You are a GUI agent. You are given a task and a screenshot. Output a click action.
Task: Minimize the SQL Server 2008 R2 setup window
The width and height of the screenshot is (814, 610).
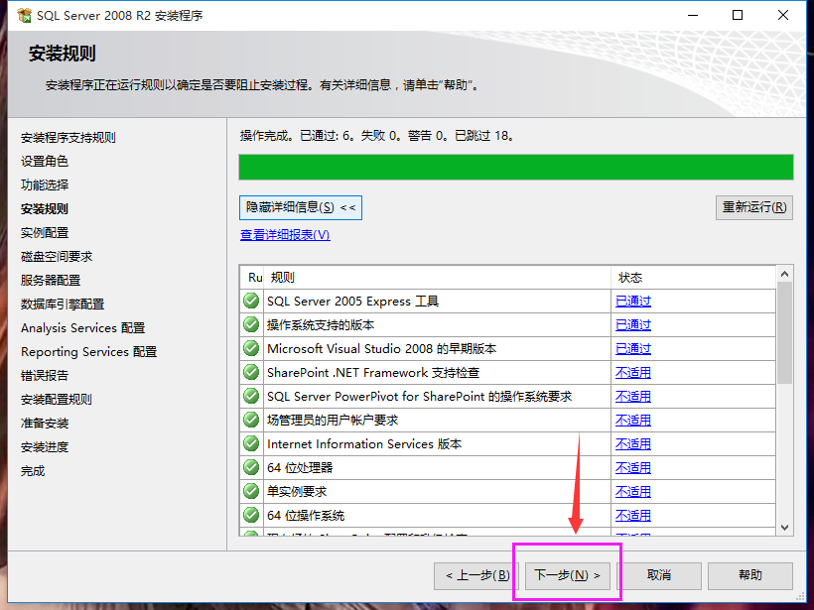pos(693,15)
